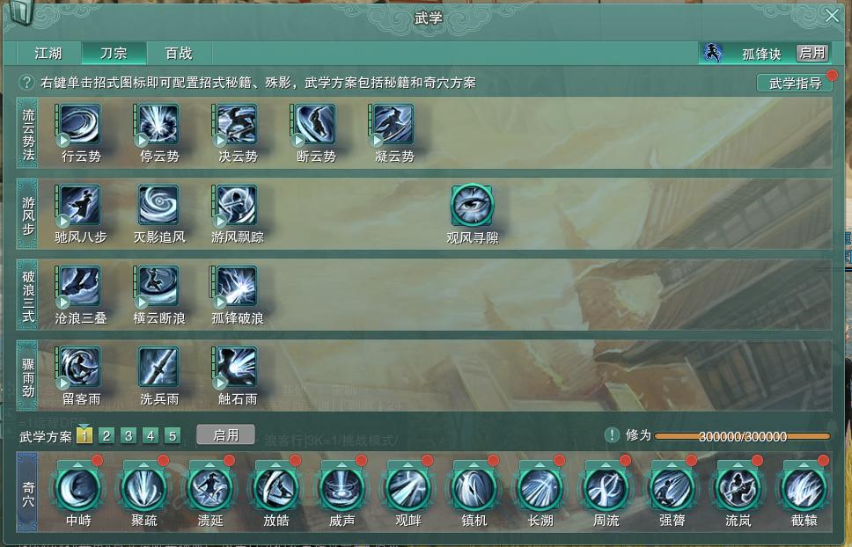The height and width of the screenshot is (547, 852).
Task: Click 启用 next to the plan numbers
Action: [x=225, y=435]
